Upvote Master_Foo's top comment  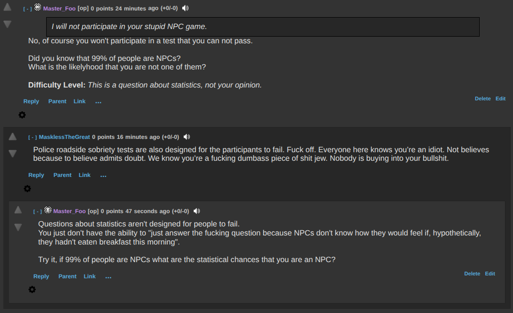coord(7,7)
